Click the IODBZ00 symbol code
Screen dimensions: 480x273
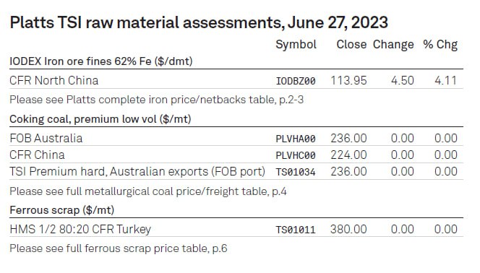[x=296, y=81]
